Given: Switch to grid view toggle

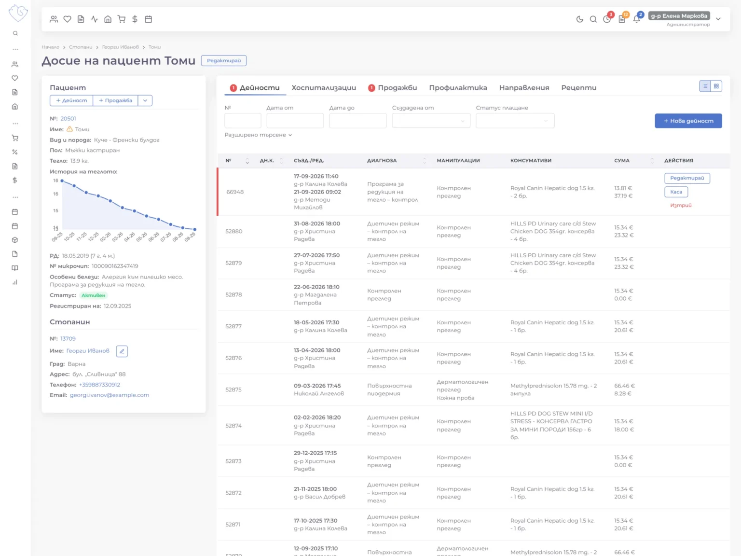Looking at the screenshot, I should (716, 86).
